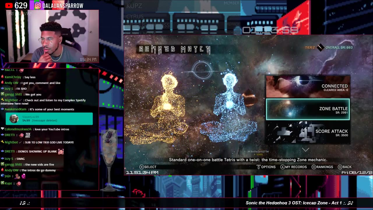This screenshot has width=373, height=210.
Task: Click the YouTube logo icon
Action: coord(9,5)
